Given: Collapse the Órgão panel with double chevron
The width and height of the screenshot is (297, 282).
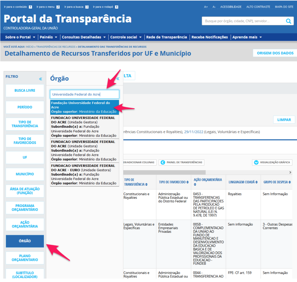Looking at the screenshot, I should (x=118, y=78).
